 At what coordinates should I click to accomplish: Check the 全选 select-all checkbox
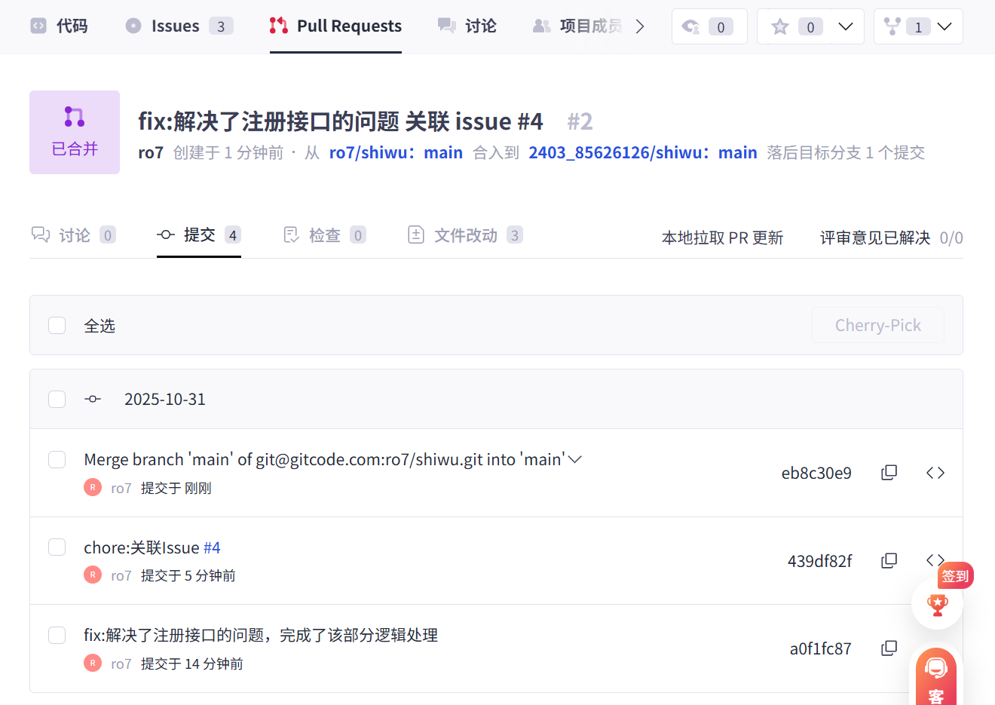coord(57,325)
